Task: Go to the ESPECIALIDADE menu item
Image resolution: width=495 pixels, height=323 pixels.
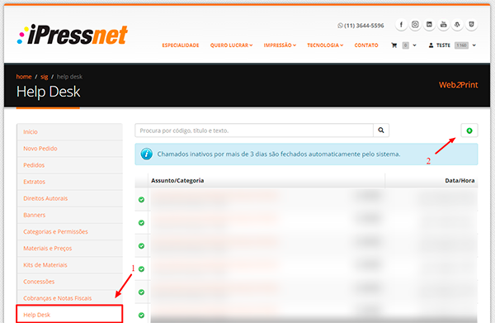Action: (x=181, y=45)
